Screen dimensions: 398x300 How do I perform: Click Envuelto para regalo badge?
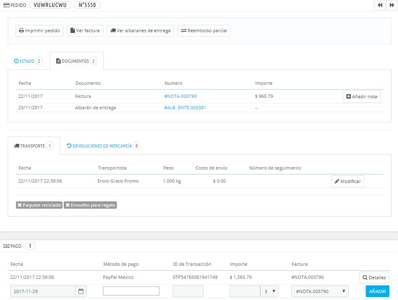(x=90, y=205)
